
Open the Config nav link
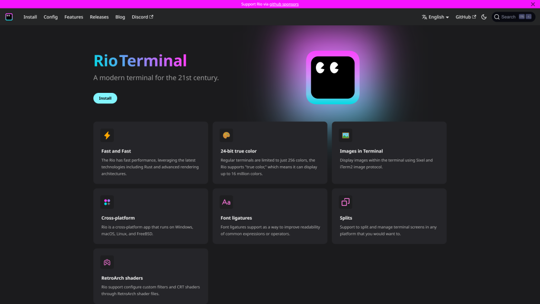pyautogui.click(x=51, y=17)
